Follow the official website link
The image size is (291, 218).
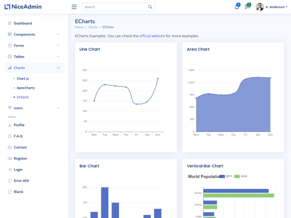coord(152,36)
